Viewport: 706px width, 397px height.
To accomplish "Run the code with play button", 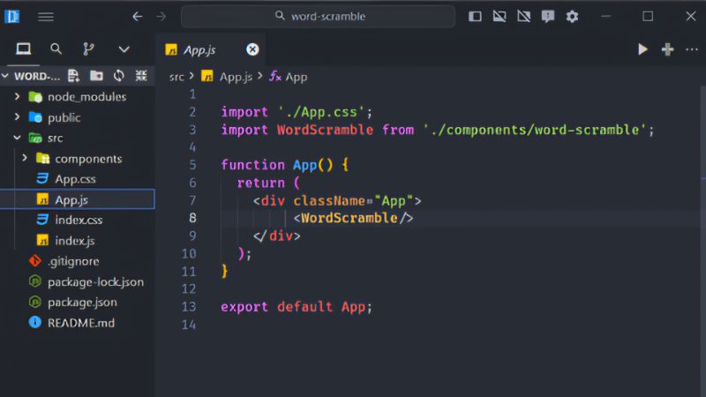I will point(643,49).
